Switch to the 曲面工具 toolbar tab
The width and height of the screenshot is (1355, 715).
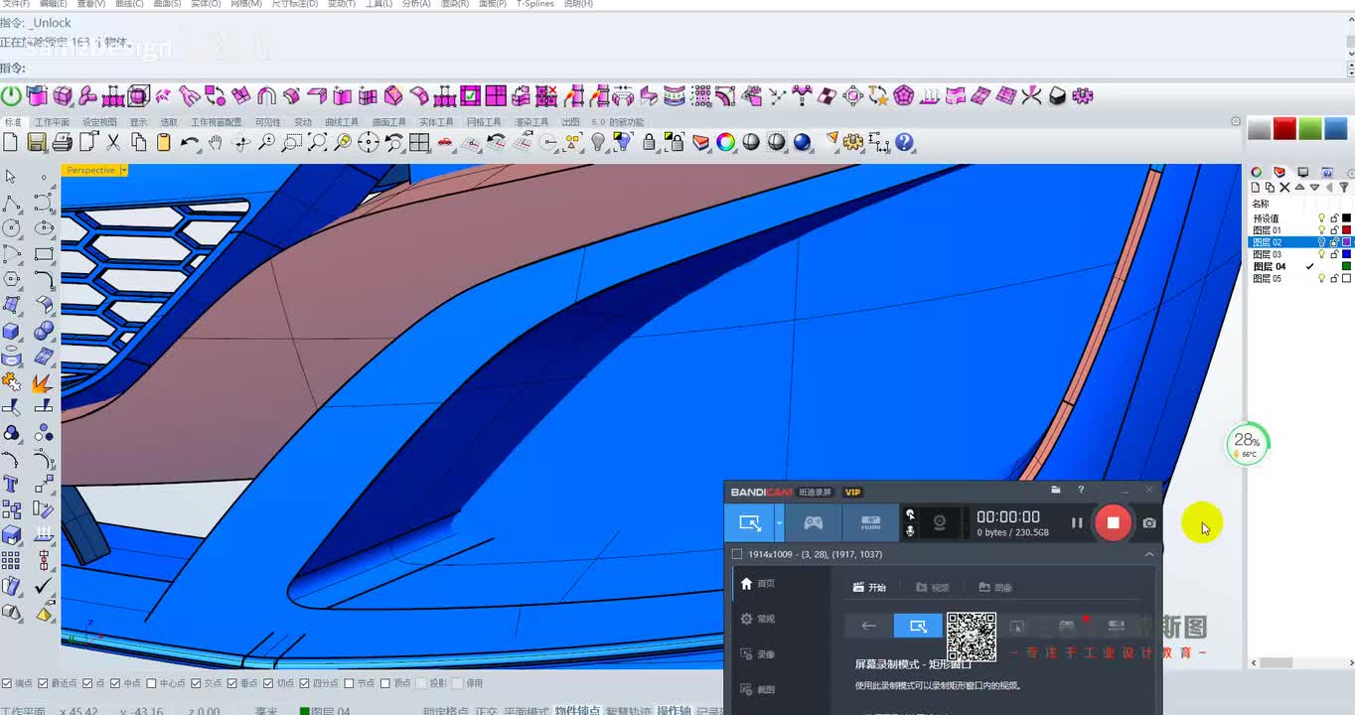click(388, 122)
